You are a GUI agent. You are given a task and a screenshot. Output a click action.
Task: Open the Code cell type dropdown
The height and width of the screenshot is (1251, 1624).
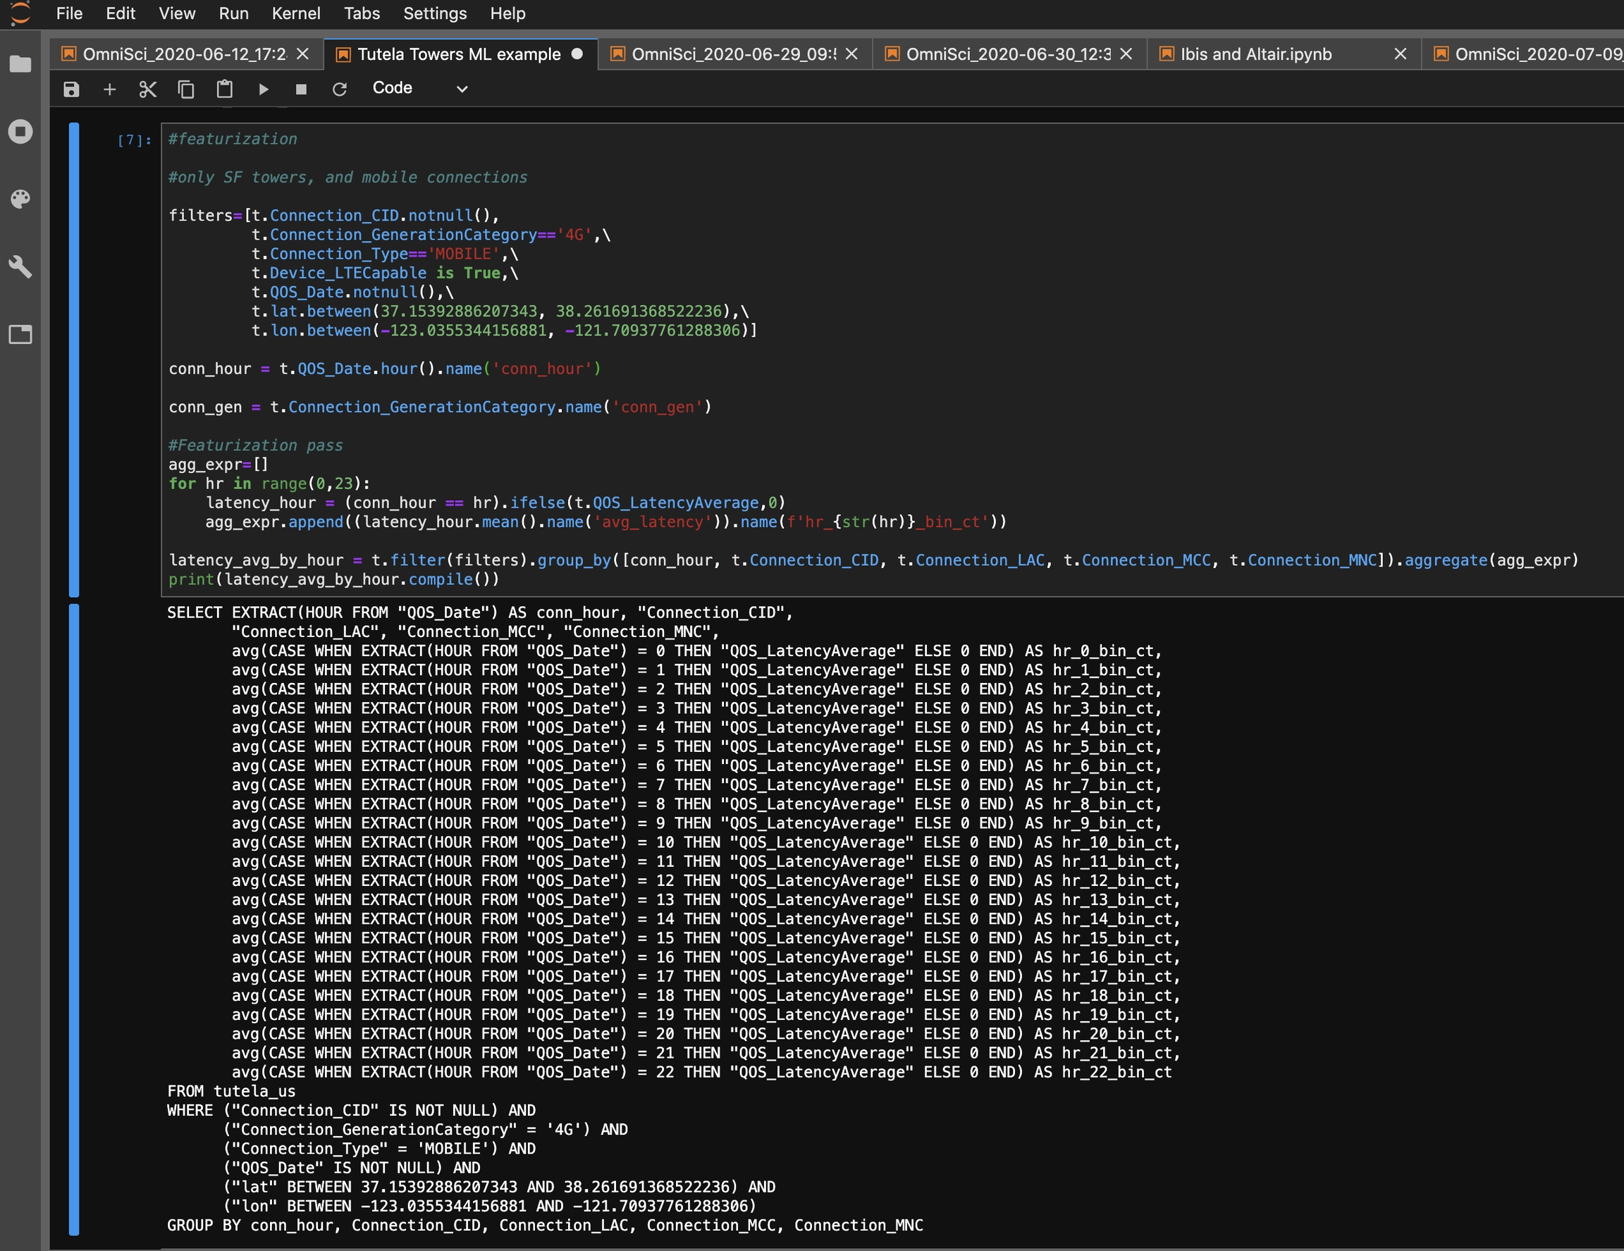pyautogui.click(x=419, y=89)
